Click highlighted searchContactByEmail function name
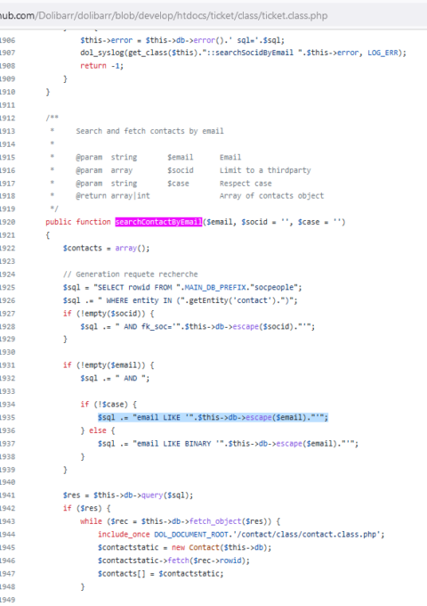Screen dimensions: 427x606 pos(158,222)
